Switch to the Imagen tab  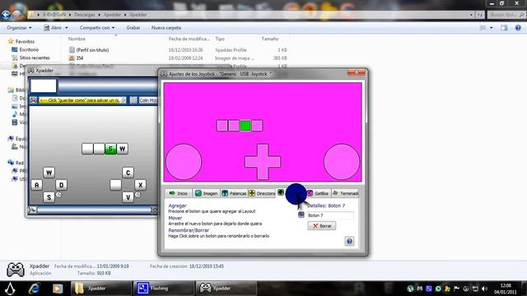click(206, 193)
